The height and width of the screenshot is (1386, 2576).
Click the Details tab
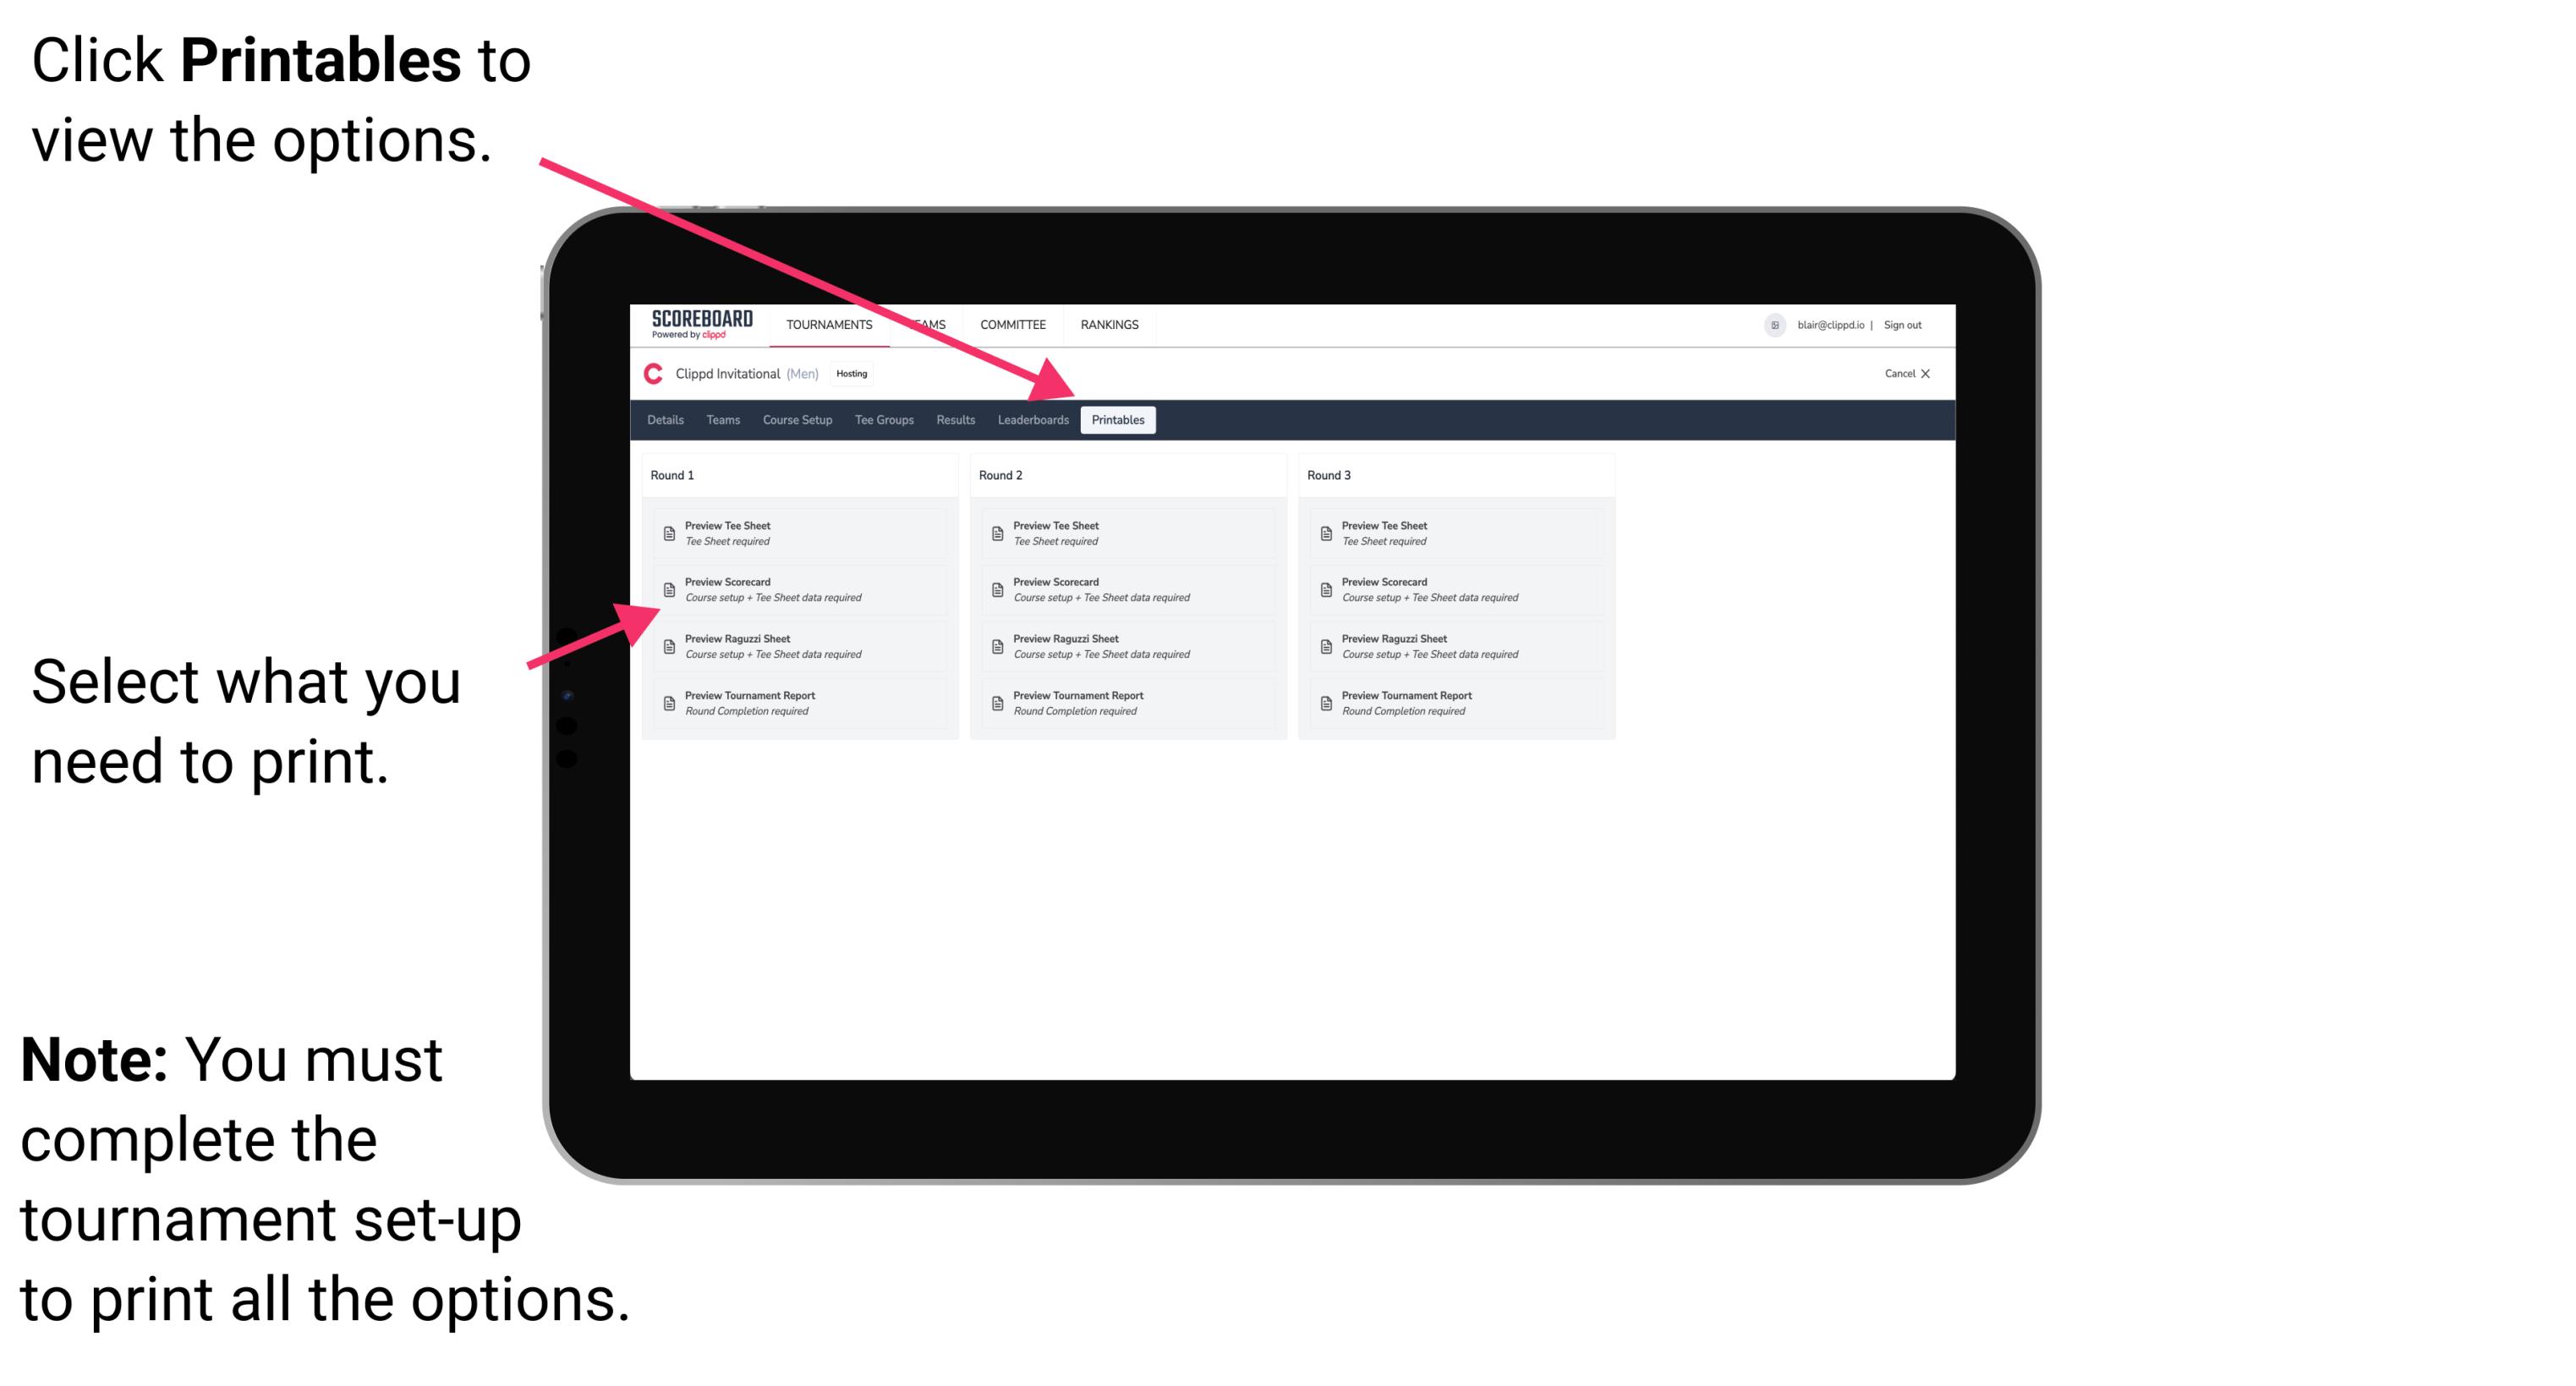pos(666,420)
